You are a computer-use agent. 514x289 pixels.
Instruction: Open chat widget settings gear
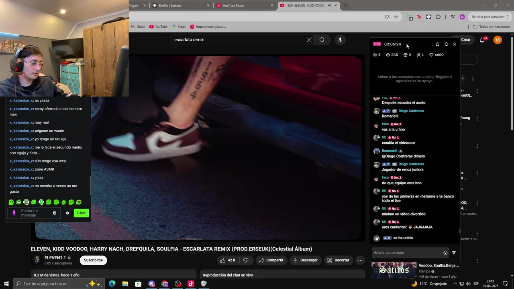pos(67,213)
